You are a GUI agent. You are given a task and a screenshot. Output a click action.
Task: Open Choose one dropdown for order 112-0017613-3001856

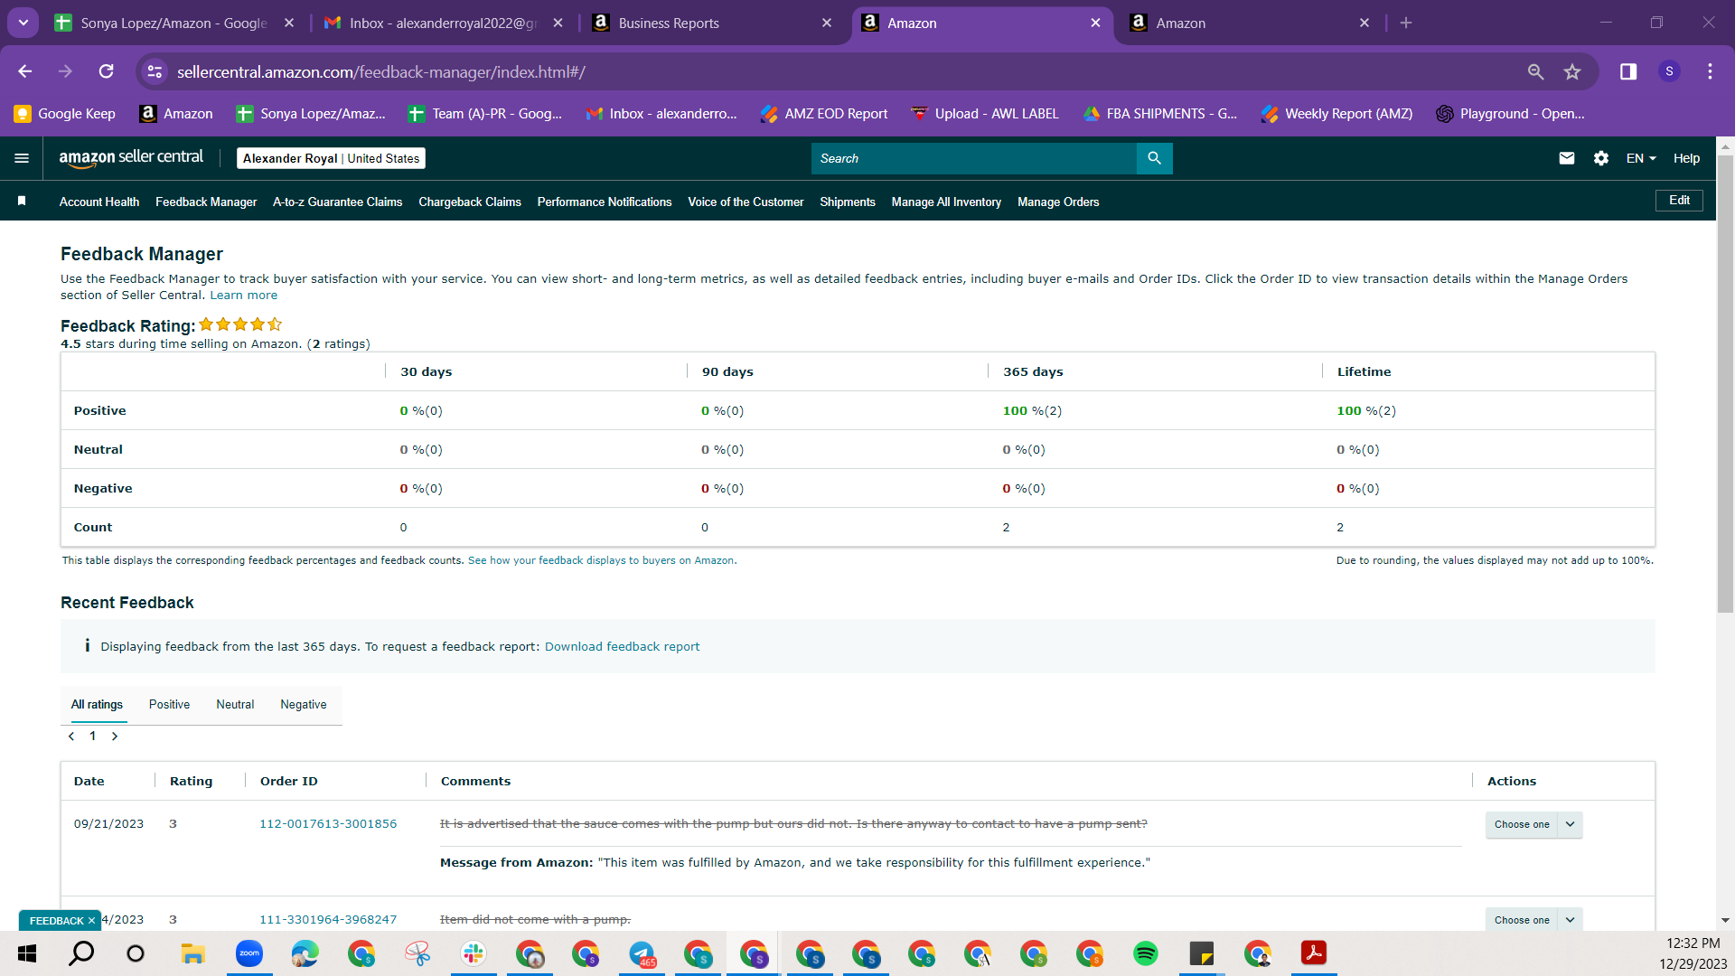[x=1533, y=824]
